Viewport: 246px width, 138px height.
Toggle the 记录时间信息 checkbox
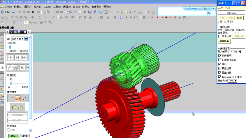coord(220,60)
